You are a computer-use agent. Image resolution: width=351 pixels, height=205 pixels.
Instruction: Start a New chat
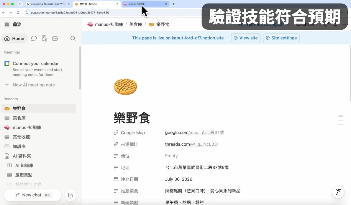point(32,195)
